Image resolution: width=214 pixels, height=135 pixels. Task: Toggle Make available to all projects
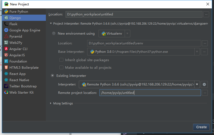(x=61, y=67)
